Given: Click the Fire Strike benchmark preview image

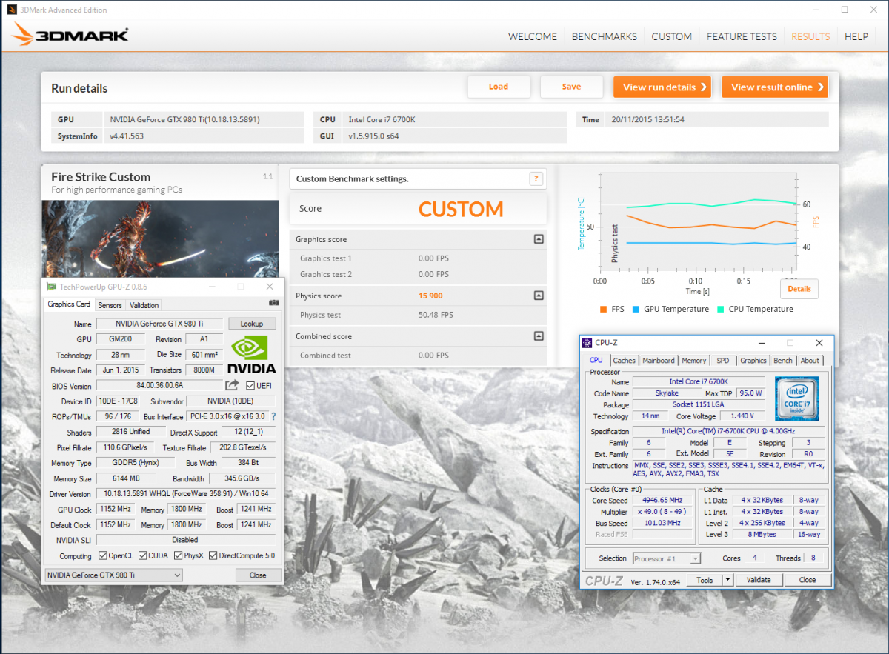Looking at the screenshot, I should pos(160,237).
